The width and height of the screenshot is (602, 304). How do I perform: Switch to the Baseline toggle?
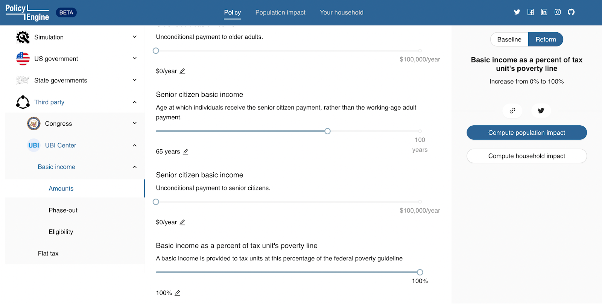point(509,40)
